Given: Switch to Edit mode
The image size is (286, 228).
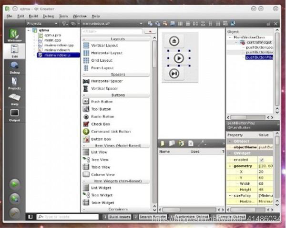Looking at the screenshot, I should (14, 51).
